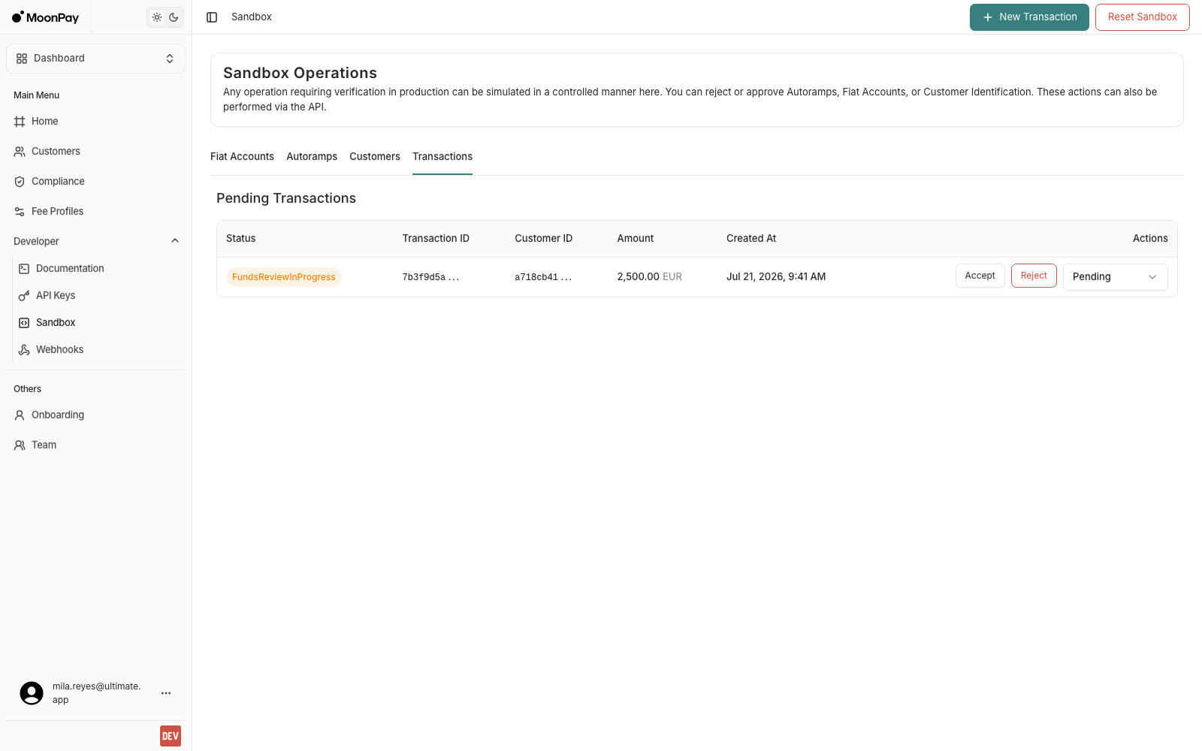Select the Transactions tab
1202x751 pixels.
click(x=442, y=157)
